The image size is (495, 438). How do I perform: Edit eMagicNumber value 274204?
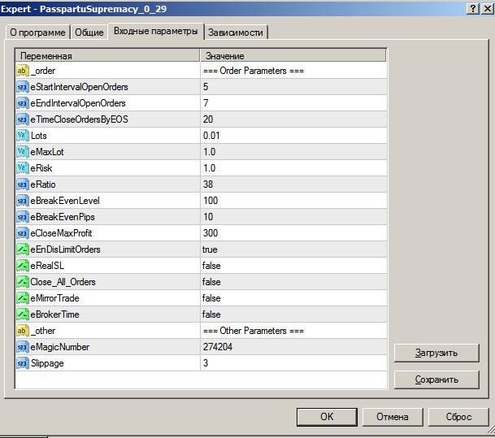coord(293,347)
